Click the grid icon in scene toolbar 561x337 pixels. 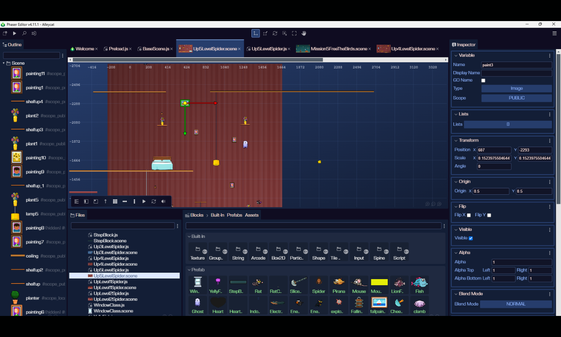(x=115, y=201)
